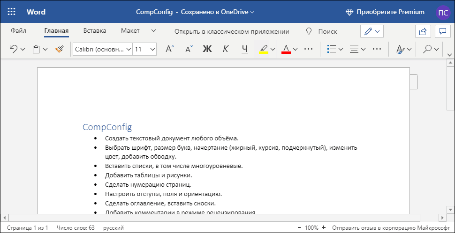Click the Undo arrow icon

point(14,49)
